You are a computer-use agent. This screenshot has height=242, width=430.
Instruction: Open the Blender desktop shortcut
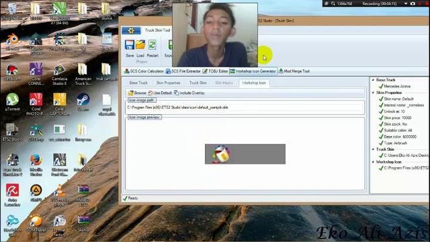point(12,42)
